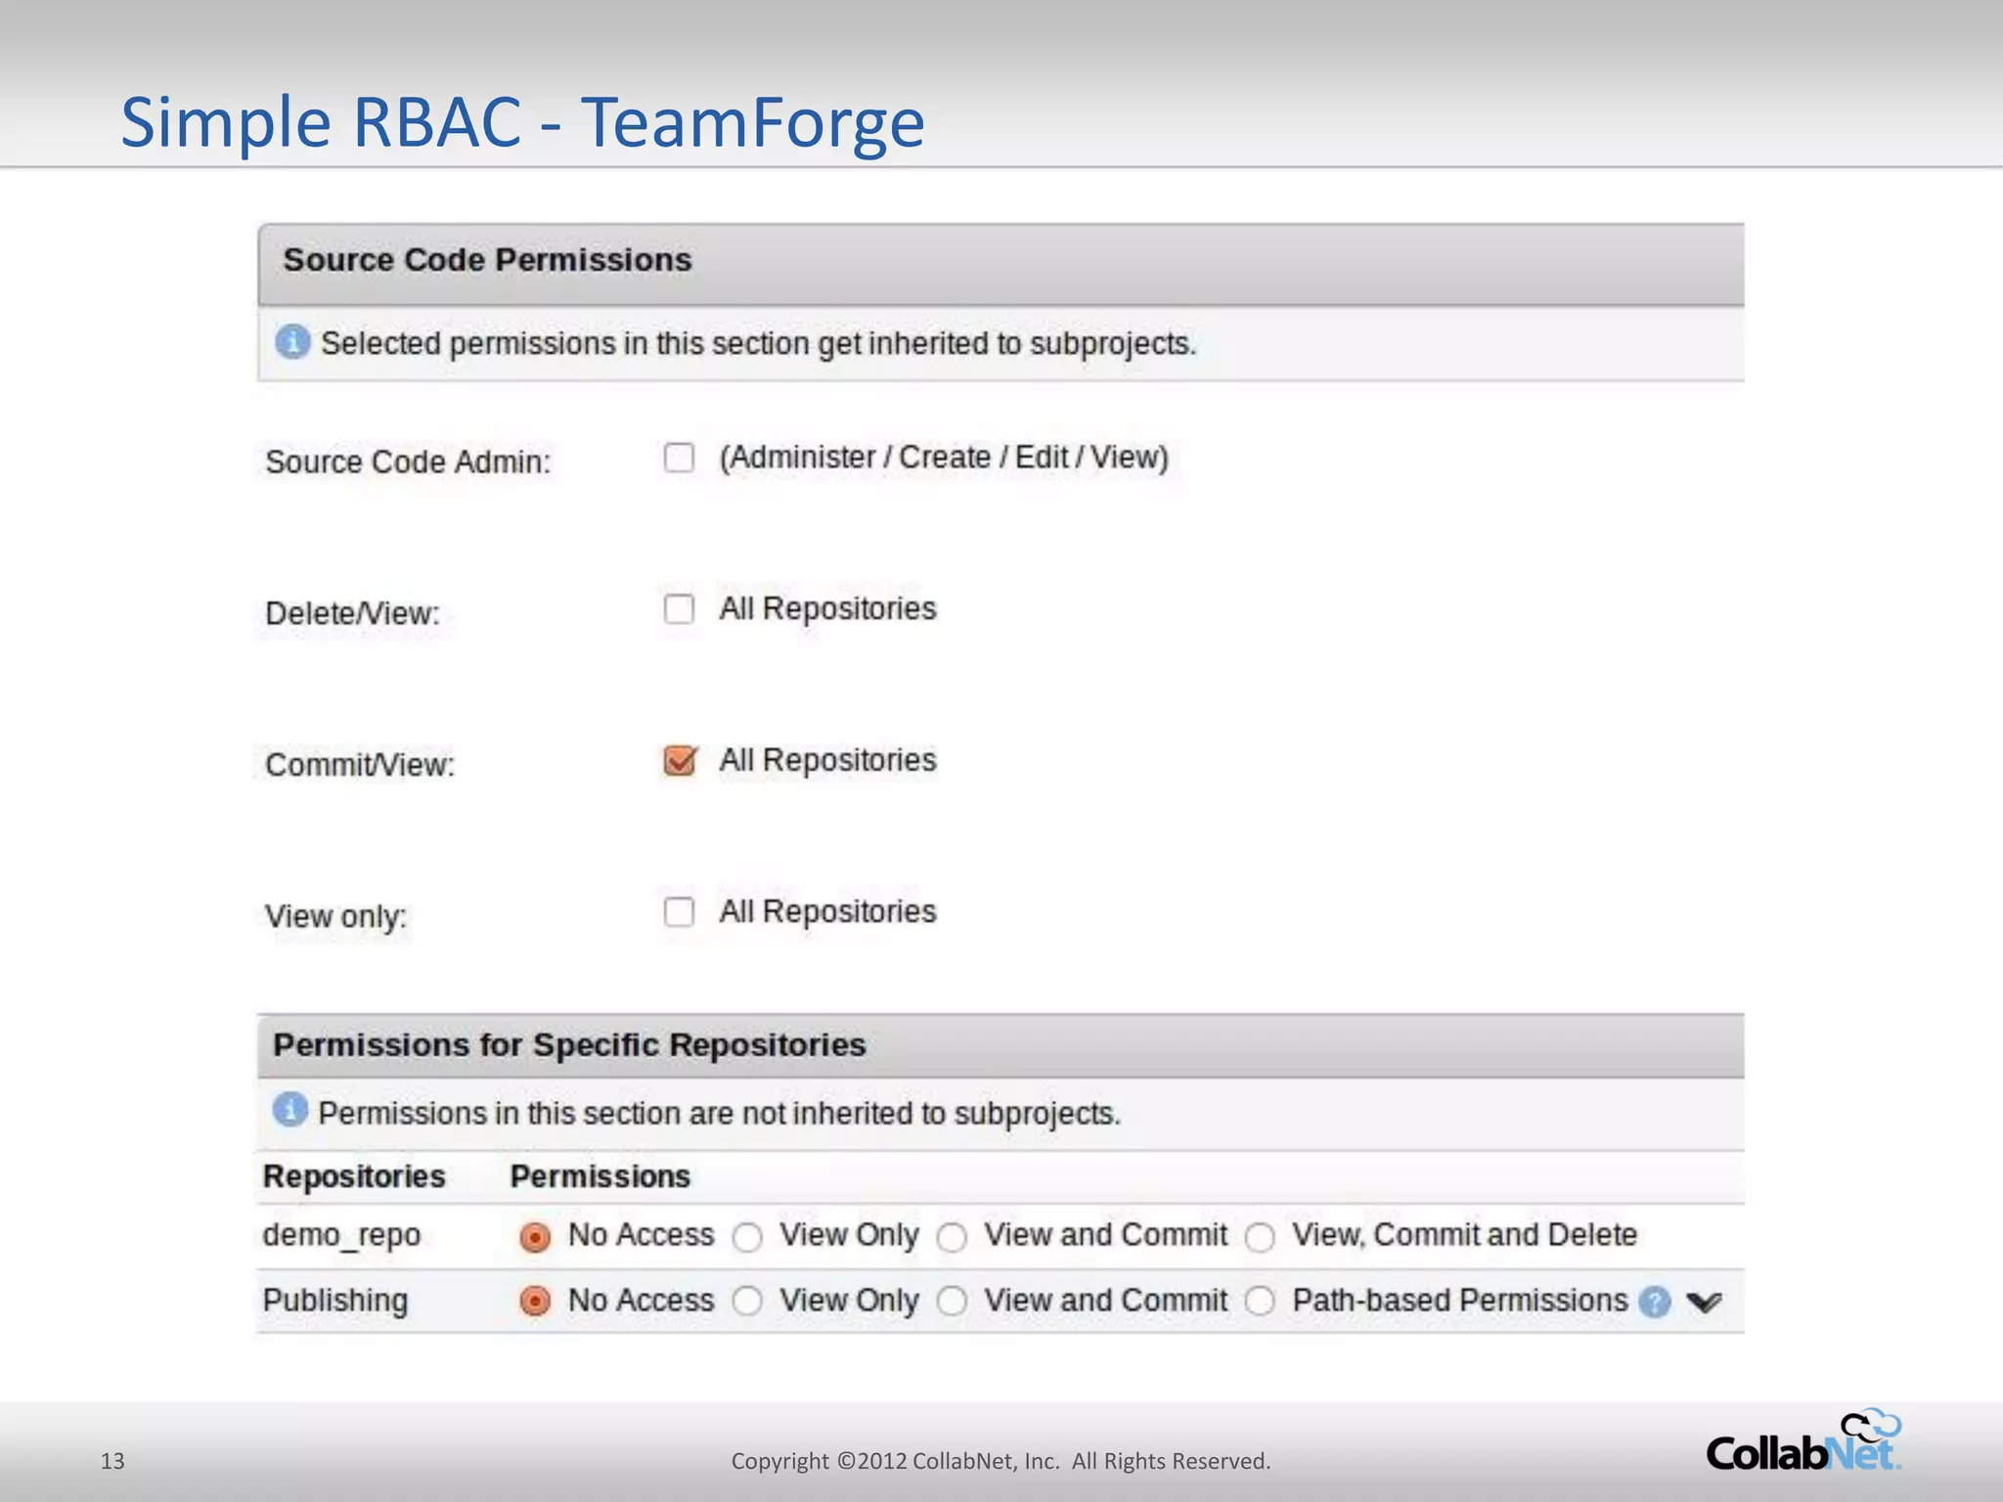The height and width of the screenshot is (1502, 2003).
Task: Click the (Administer / Create / Edit / View) text
Action: coord(944,458)
